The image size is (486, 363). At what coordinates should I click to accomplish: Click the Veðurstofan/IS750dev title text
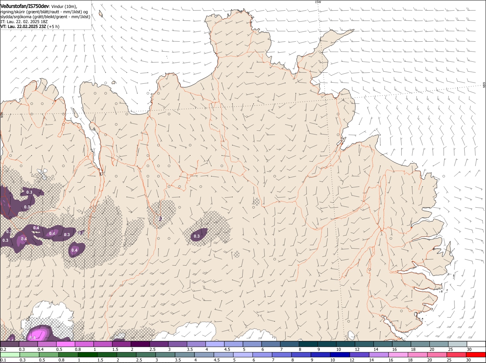(25, 6)
